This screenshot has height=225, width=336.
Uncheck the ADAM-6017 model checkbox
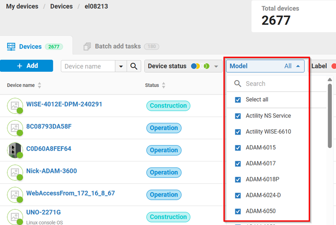(x=238, y=163)
